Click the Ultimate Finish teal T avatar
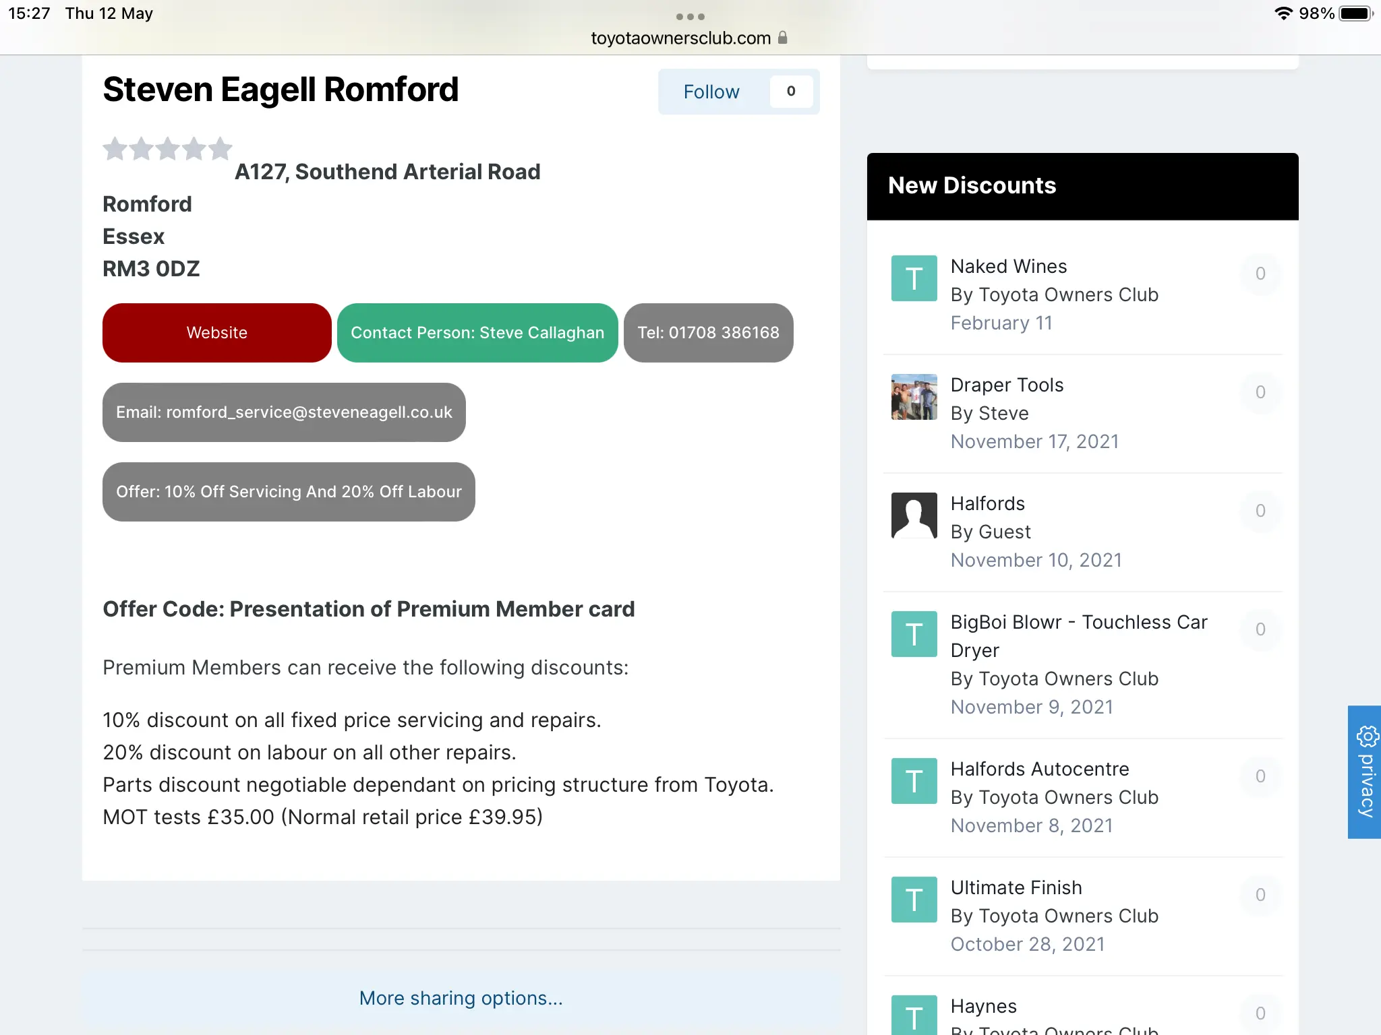1381x1035 pixels. click(914, 900)
